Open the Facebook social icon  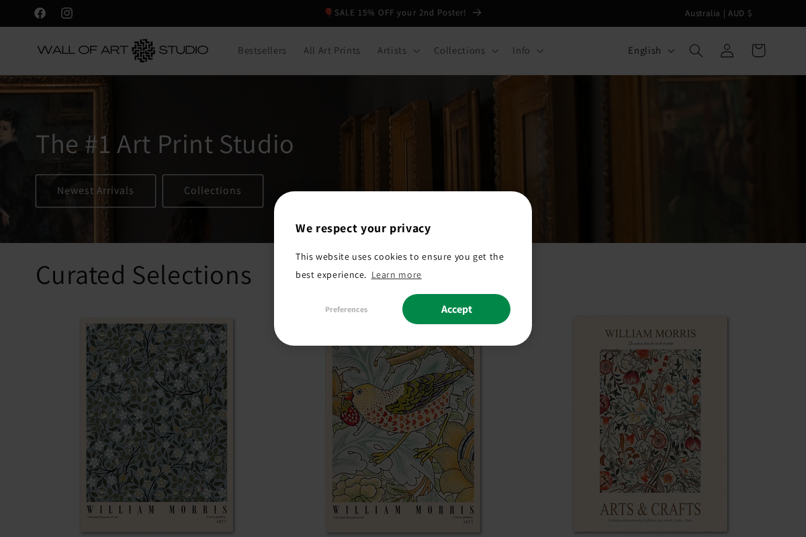click(x=40, y=13)
